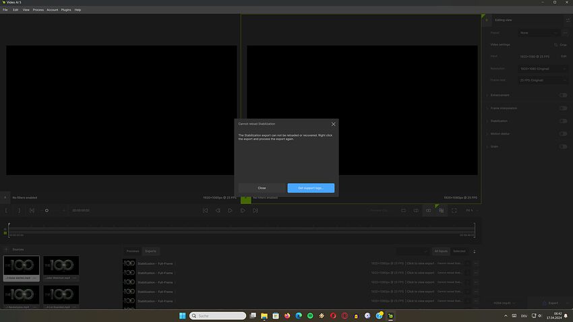Jump to the last frame of video
The image size is (573, 322).
[255, 210]
